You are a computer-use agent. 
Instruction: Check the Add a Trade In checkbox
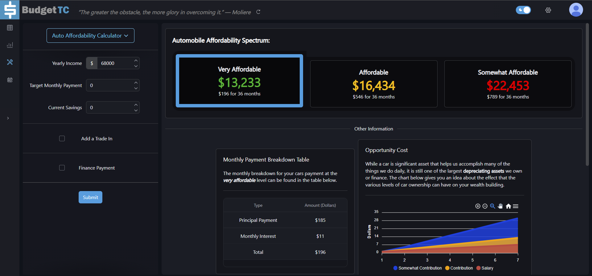62,138
